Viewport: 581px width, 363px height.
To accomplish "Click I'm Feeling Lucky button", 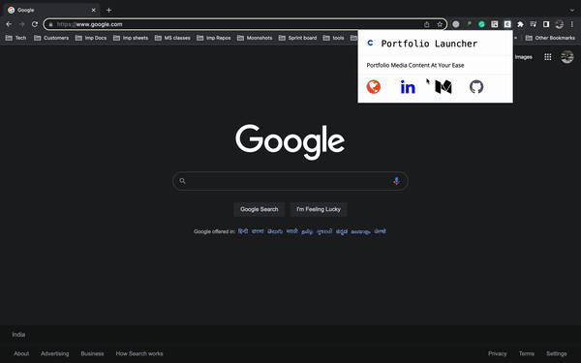I will click(x=319, y=209).
